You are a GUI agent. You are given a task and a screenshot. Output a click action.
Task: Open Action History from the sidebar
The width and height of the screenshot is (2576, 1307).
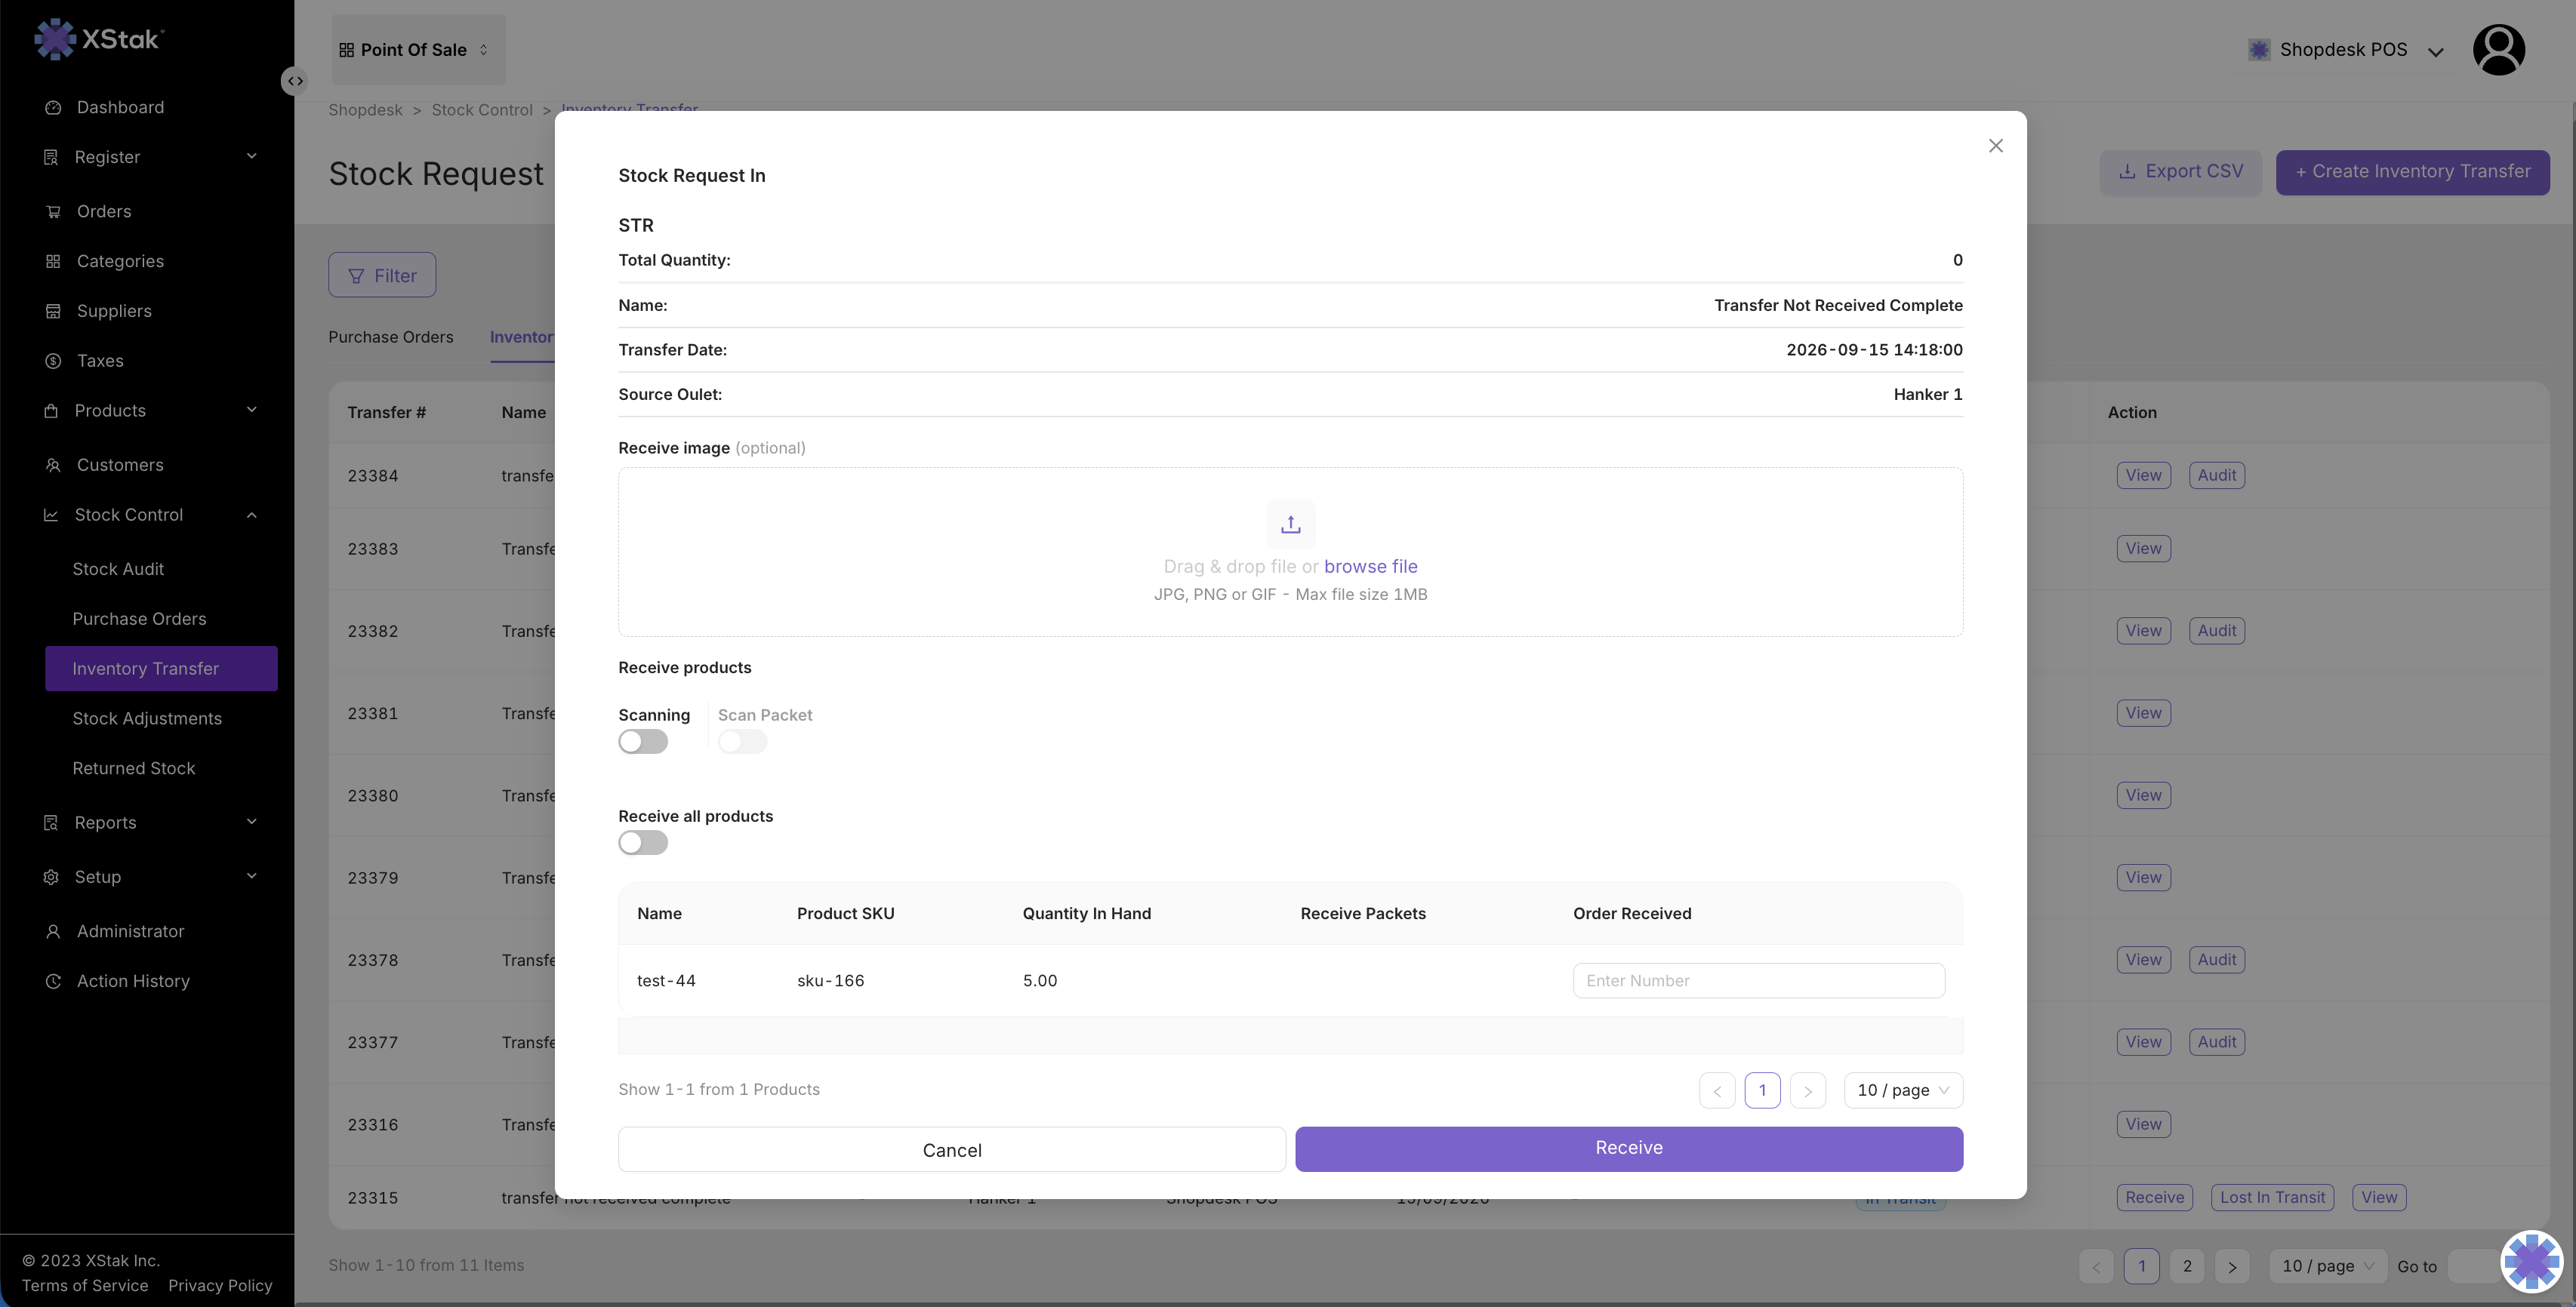133,981
